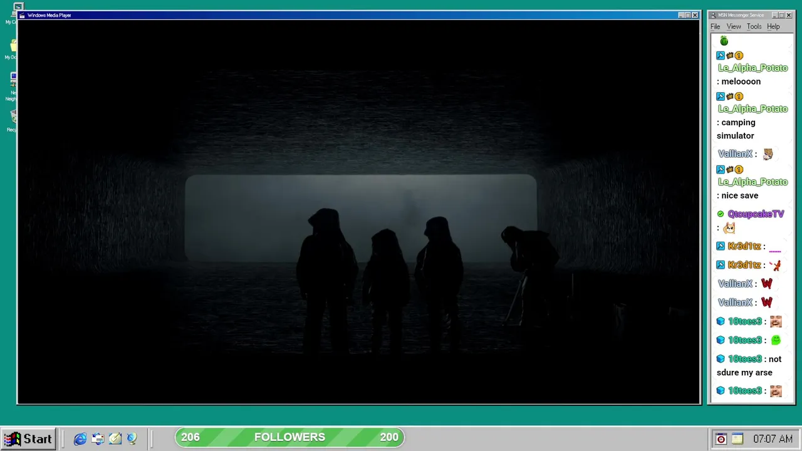Viewport: 802px width, 451px height.
Task: Click the Show Desktop quick launch icon
Action: click(115, 439)
